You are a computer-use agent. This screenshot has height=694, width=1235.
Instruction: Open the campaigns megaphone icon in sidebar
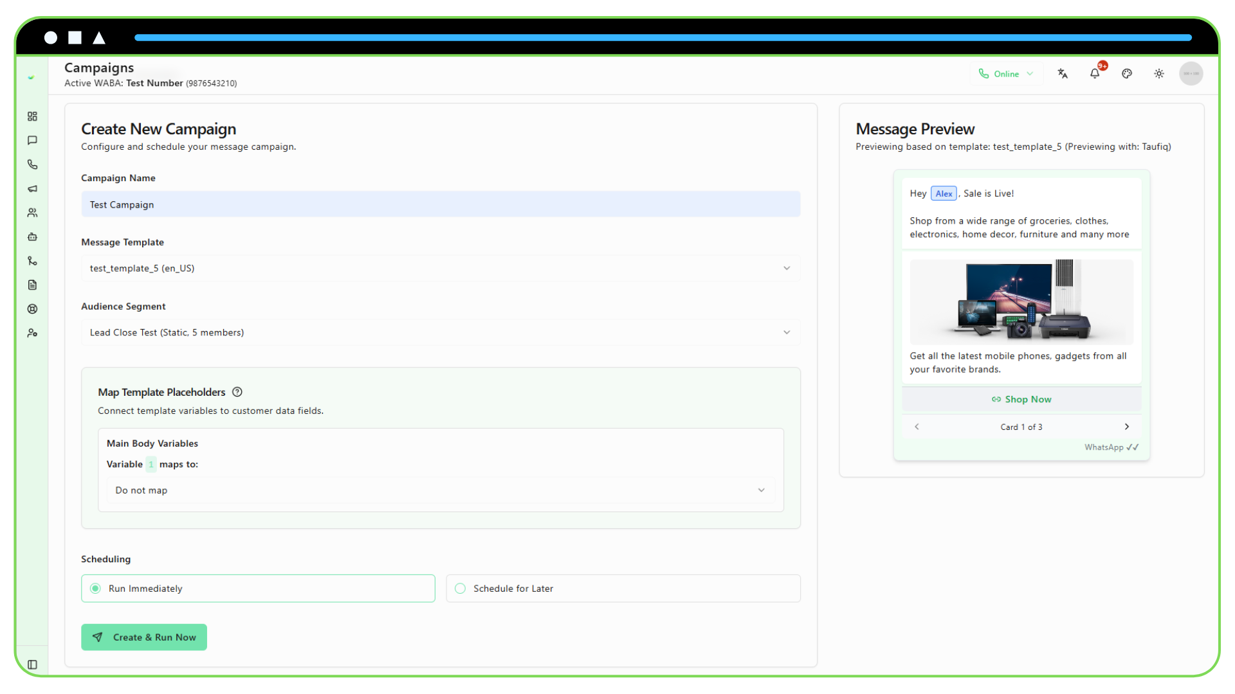tap(32, 188)
